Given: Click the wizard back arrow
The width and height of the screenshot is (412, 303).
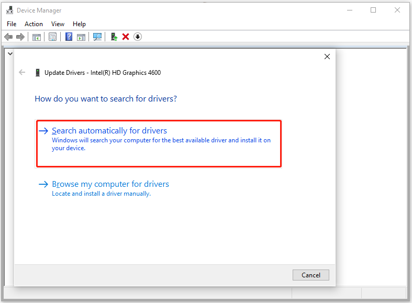Looking at the screenshot, I should click(22, 72).
